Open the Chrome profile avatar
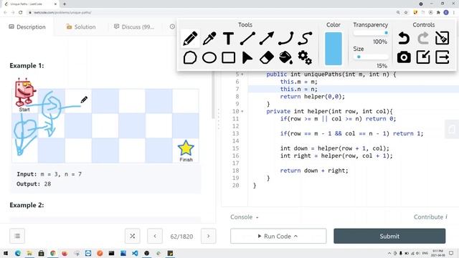This screenshot has height=258, width=459. pos(446,13)
